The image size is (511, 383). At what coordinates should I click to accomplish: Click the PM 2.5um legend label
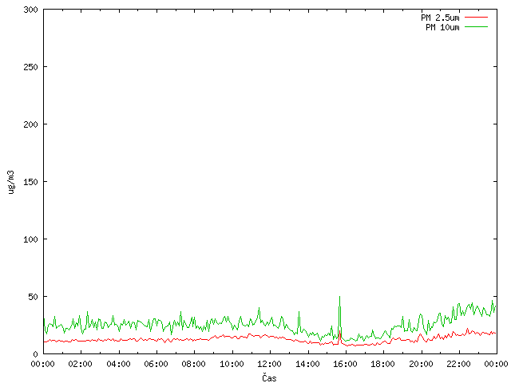[x=440, y=18]
